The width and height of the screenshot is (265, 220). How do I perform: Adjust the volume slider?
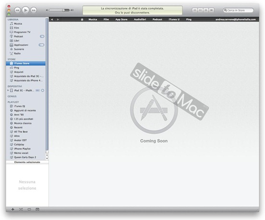(59, 10)
